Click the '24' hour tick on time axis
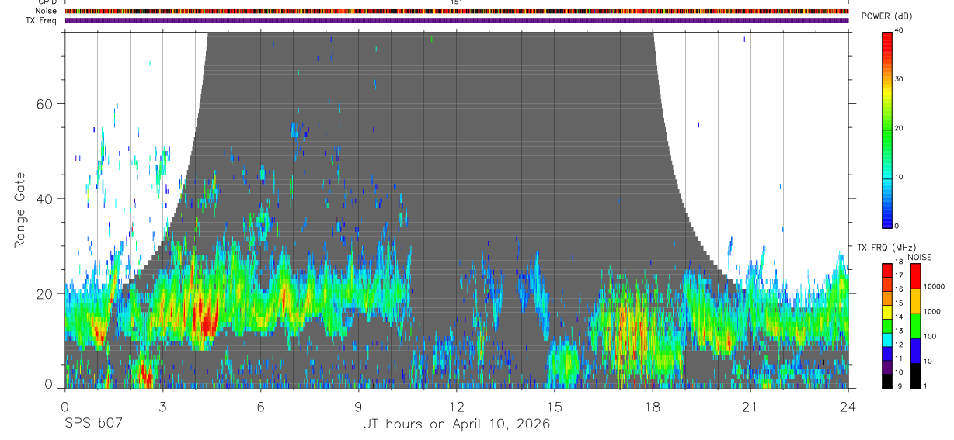This screenshot has width=954, height=440. [848, 406]
